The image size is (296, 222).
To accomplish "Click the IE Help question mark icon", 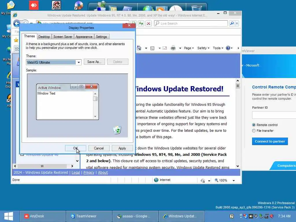I will tap(228, 48).
